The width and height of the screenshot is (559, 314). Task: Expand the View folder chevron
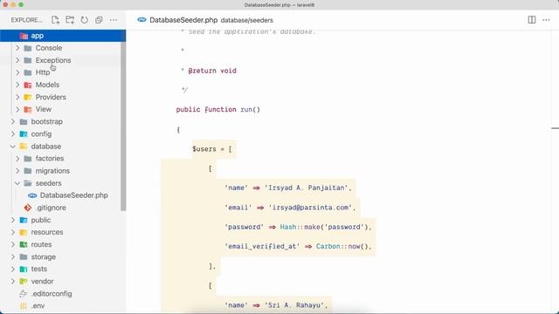[x=17, y=109]
